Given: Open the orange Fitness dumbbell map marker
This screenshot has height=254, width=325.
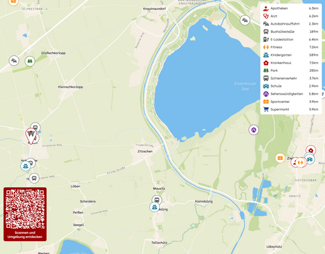Looking at the screenshot, I should tap(300, 163).
